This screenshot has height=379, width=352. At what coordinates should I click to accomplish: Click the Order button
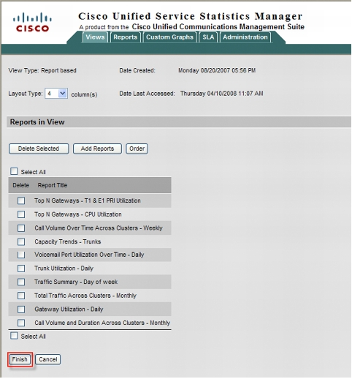tap(137, 149)
